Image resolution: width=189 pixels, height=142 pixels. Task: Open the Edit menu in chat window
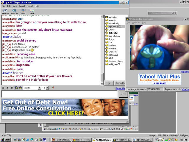pos(9,6)
